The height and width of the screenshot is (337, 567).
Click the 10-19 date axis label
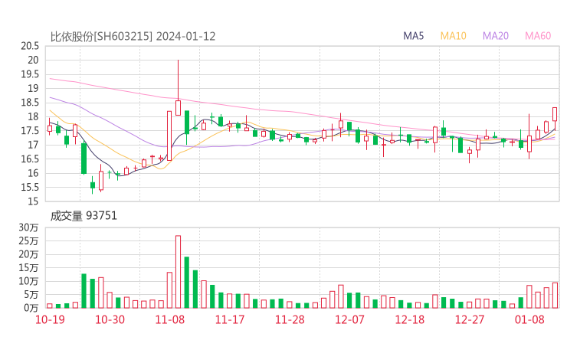click(x=50, y=319)
